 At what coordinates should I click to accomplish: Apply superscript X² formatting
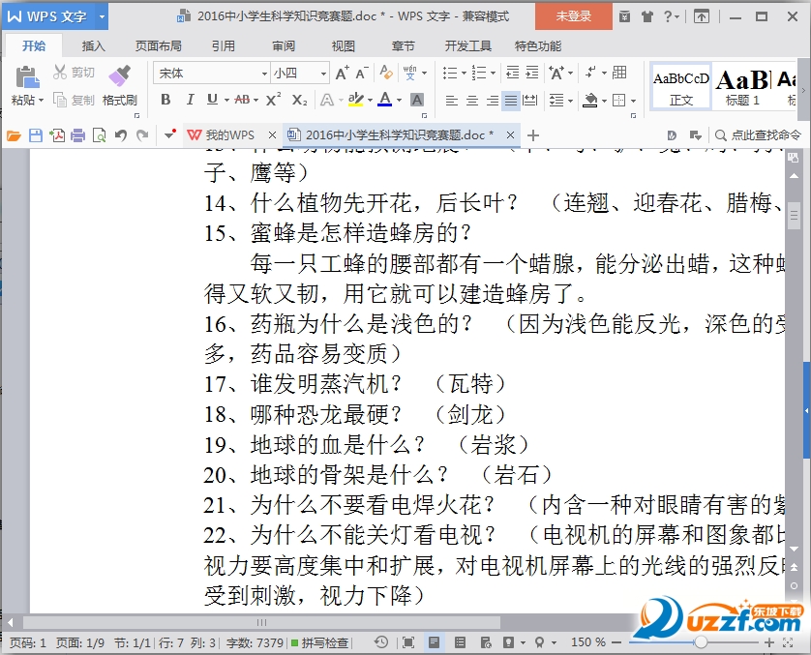point(273,100)
